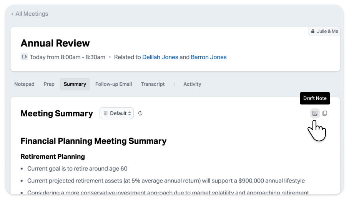The width and height of the screenshot is (349, 199).
Task: Click the Financial Planning Meeting Summary heading
Action: point(93,141)
